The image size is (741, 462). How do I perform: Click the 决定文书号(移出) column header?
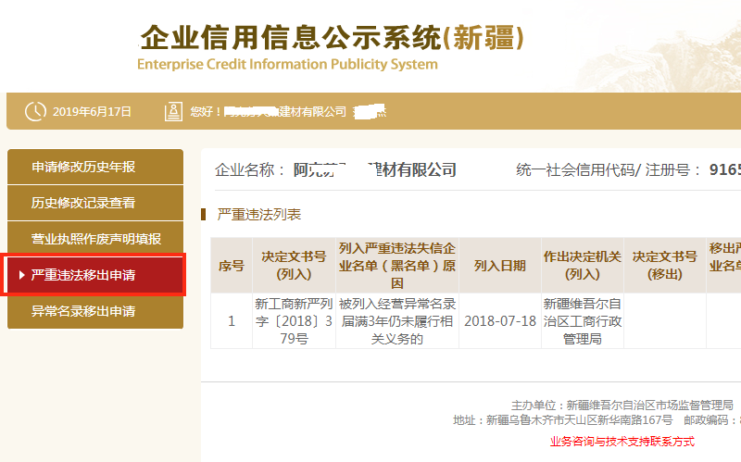tap(664, 266)
